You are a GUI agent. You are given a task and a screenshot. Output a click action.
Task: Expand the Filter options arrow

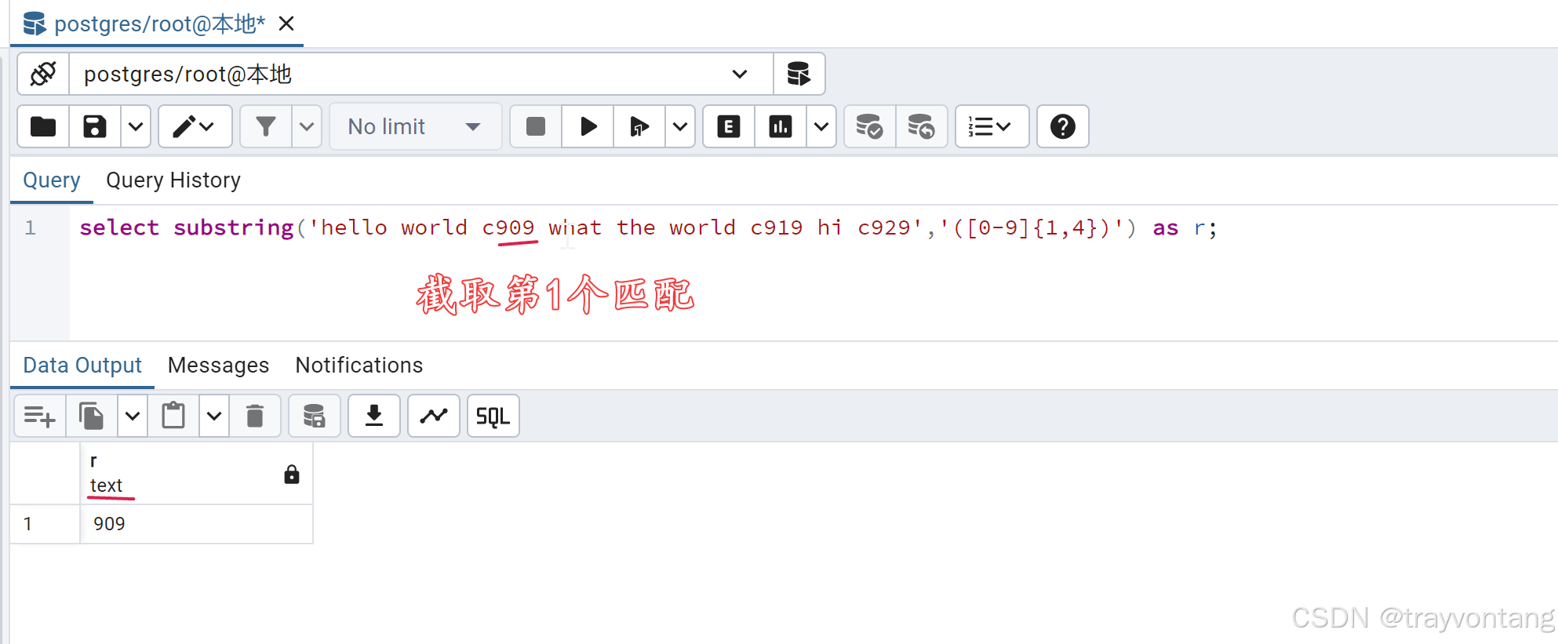tap(307, 126)
